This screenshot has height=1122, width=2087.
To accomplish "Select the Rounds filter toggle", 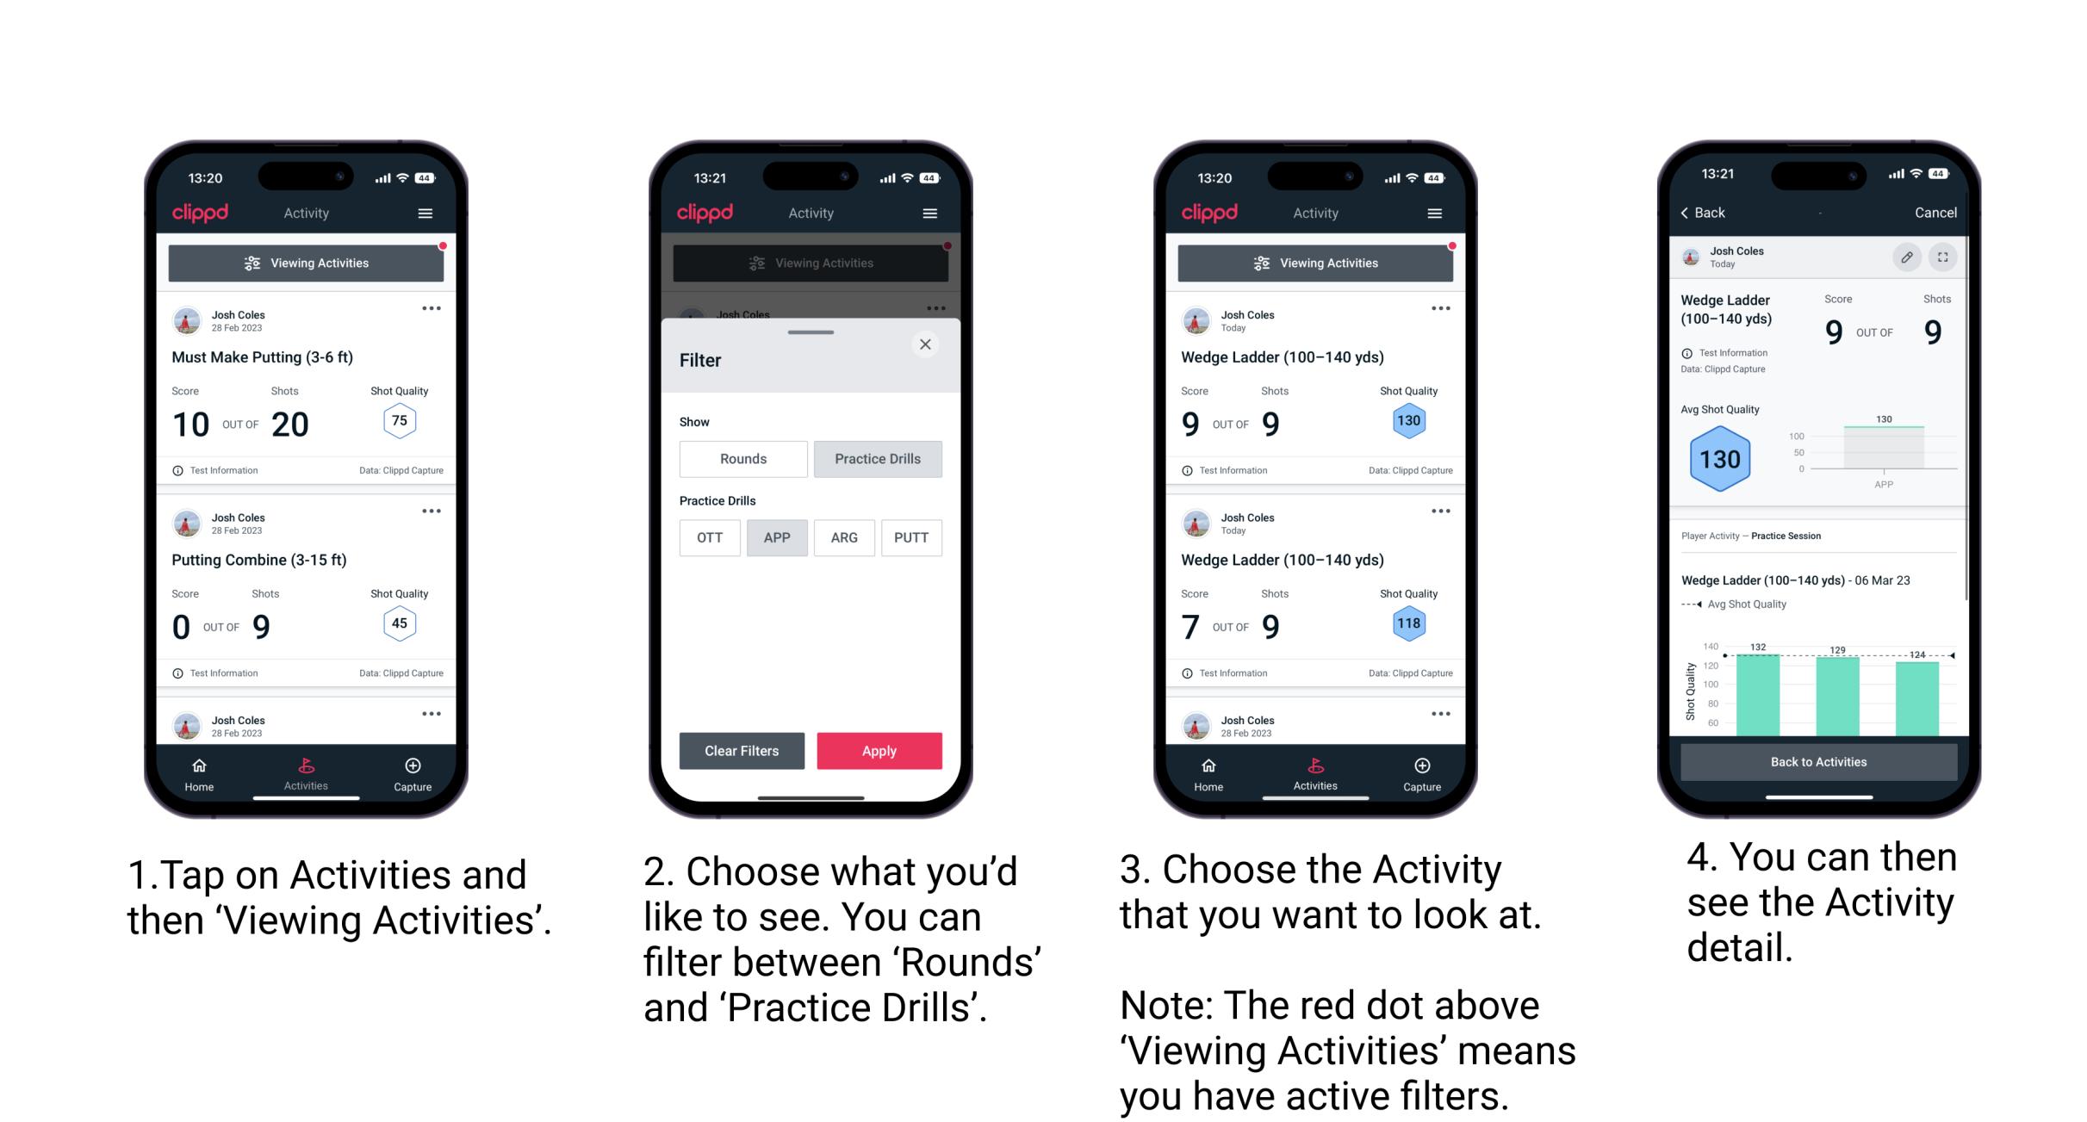I will coord(739,459).
